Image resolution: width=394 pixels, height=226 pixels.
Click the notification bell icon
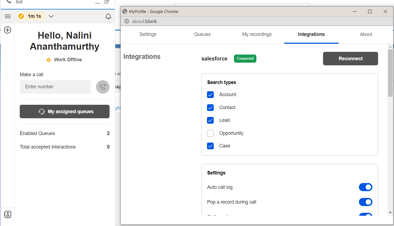coord(108,16)
